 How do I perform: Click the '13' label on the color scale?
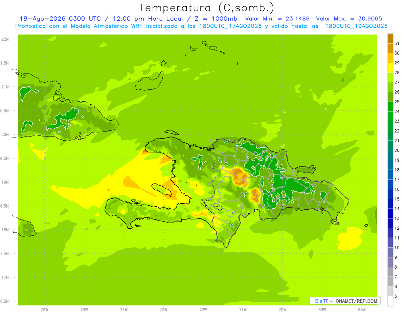click(x=397, y=218)
